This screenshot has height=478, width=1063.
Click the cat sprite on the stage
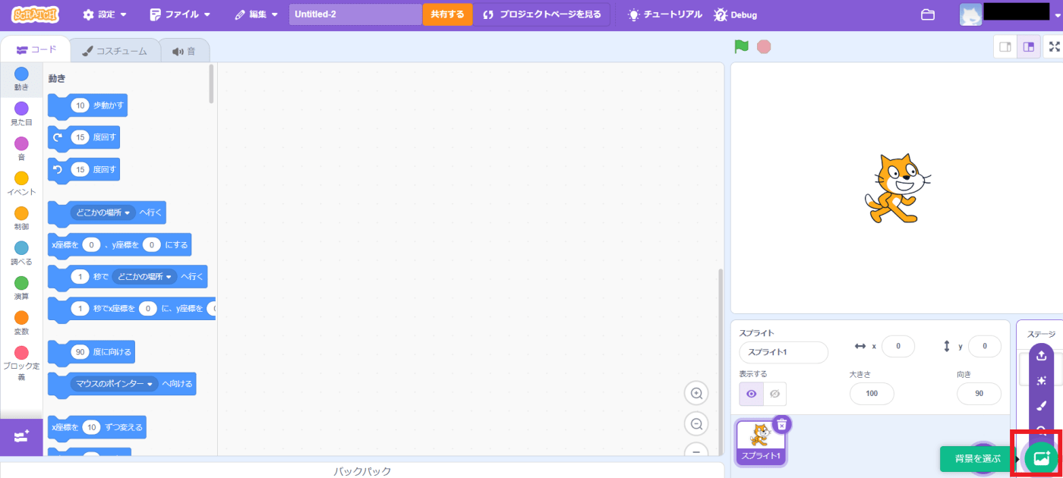coord(897,188)
